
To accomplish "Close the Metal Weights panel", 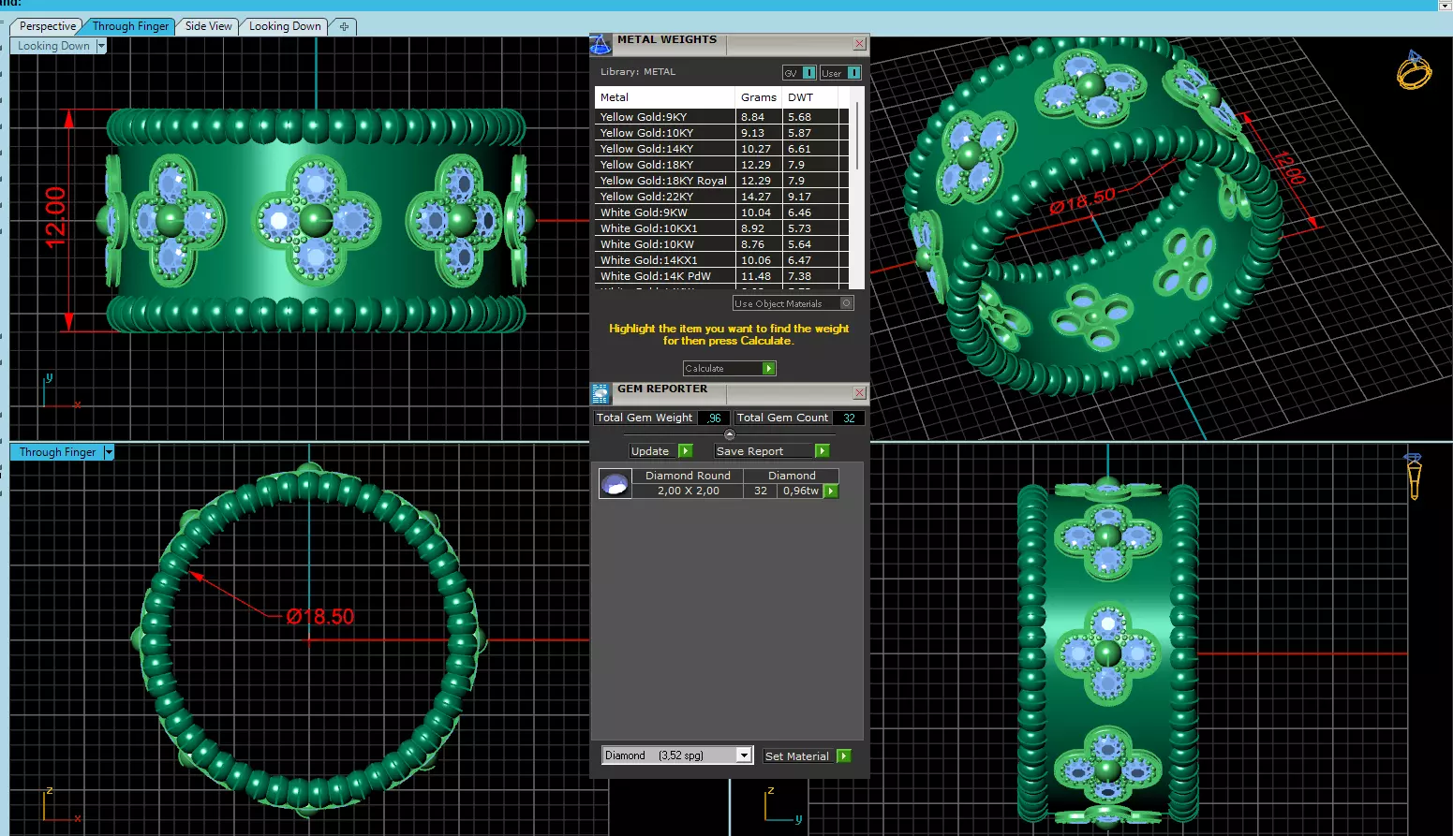I will (859, 44).
